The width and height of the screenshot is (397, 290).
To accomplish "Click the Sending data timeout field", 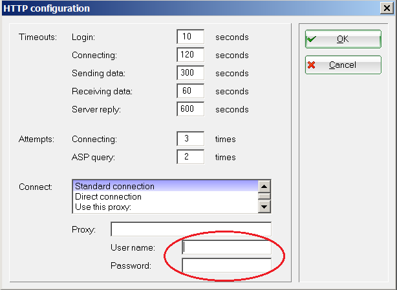I will click(x=190, y=73).
